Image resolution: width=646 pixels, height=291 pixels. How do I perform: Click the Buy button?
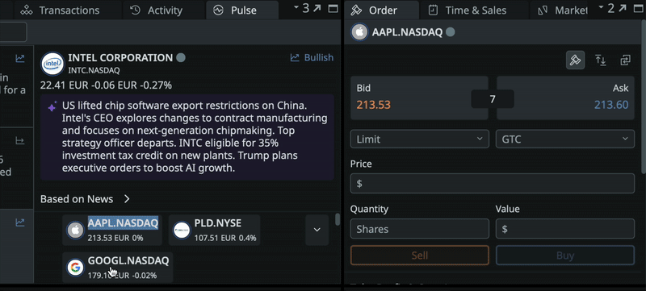click(564, 256)
